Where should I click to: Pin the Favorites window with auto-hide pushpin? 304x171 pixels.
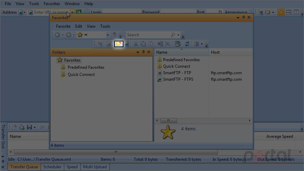point(244,17)
